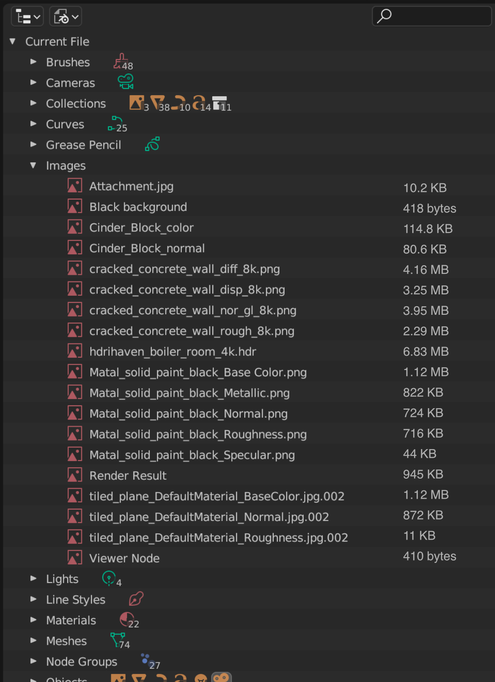Select Matal_solid_paint_black_Normal.png

[188, 414]
